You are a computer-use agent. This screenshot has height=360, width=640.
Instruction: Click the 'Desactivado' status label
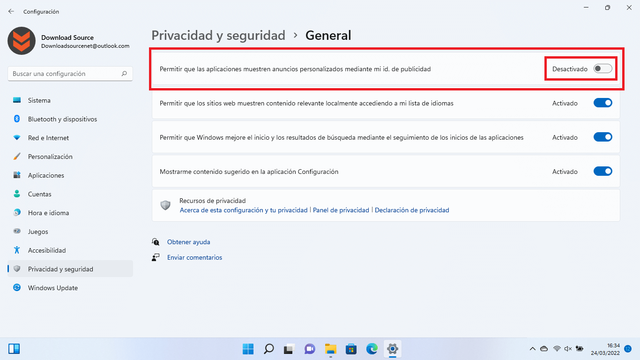570,69
